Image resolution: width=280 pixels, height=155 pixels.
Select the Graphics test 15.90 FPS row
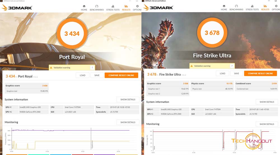(27, 91)
